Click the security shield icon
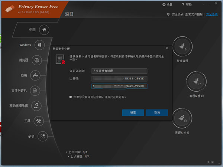223x167 pixels. point(168,14)
